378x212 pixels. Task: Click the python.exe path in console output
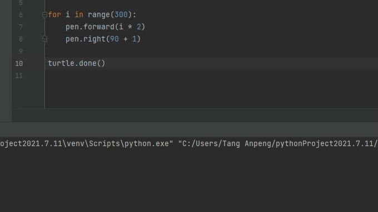pyautogui.click(x=87, y=143)
